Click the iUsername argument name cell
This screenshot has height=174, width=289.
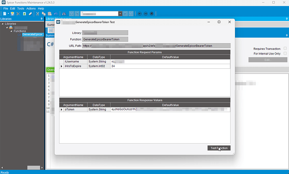pyautogui.click(x=75, y=62)
